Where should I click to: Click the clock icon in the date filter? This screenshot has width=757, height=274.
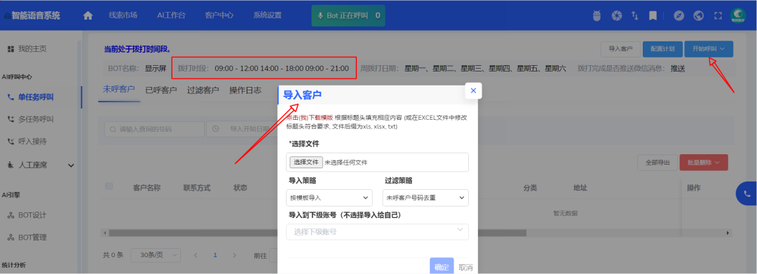pyautogui.click(x=215, y=129)
